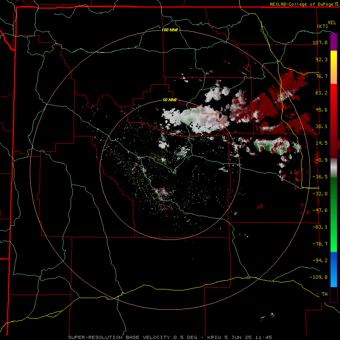Click the gray near-zero segment of color bar
This screenshot has height=340, width=340.
334,168
